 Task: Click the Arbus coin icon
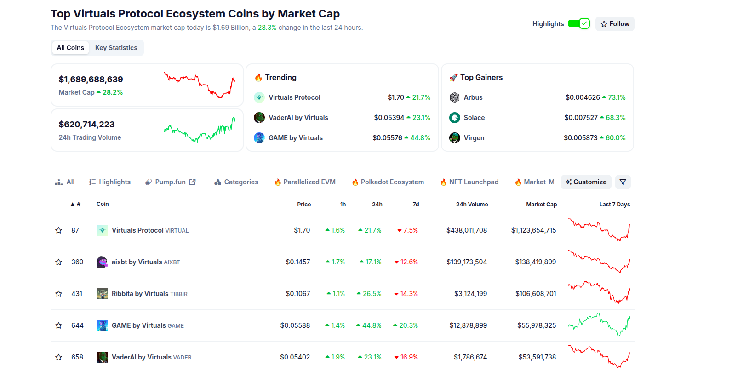455,97
